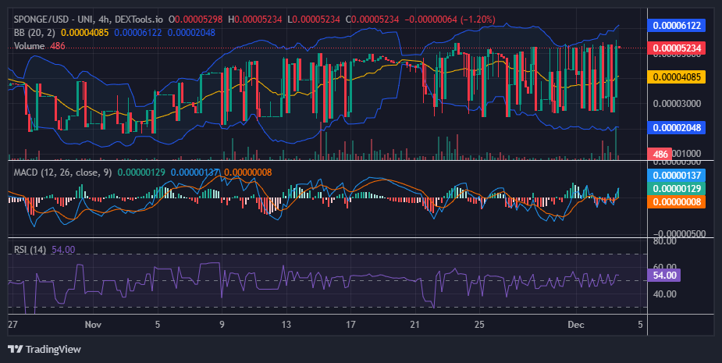Click the BB lower value 0.00002048 in legend
The width and height of the screenshot is (722, 363).
click(x=191, y=33)
